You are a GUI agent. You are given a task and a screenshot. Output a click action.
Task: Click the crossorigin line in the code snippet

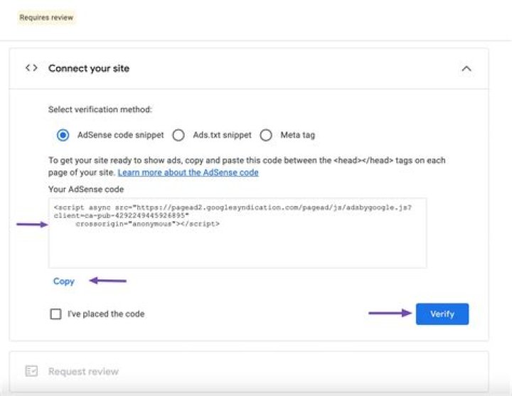pyautogui.click(x=148, y=224)
